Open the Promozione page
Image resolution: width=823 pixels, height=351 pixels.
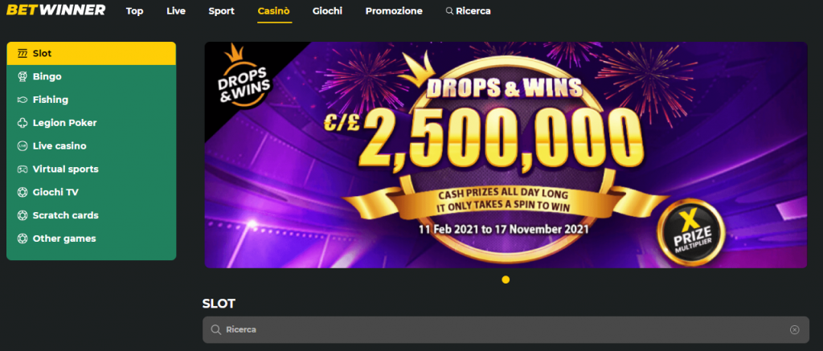tap(394, 11)
